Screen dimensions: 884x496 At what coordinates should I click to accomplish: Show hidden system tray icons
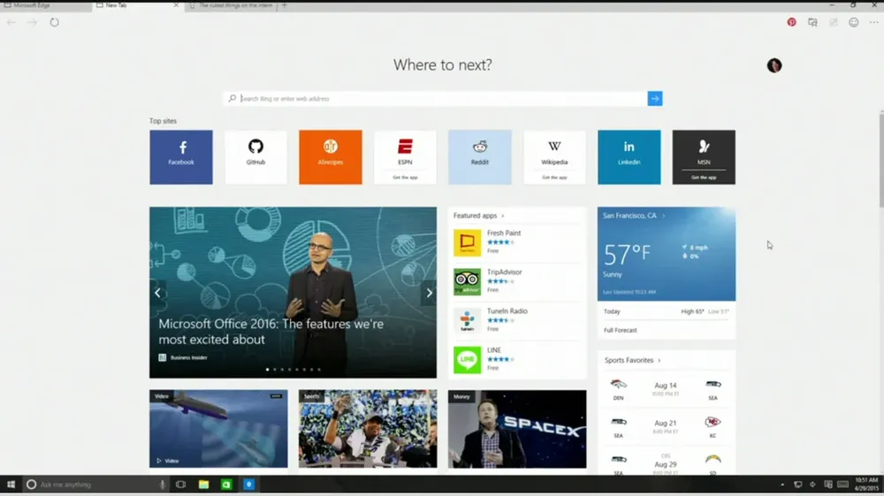point(782,485)
